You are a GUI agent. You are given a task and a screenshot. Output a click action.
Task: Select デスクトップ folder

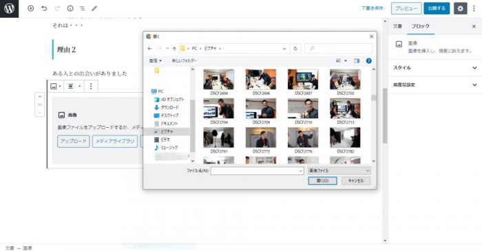[166, 116]
